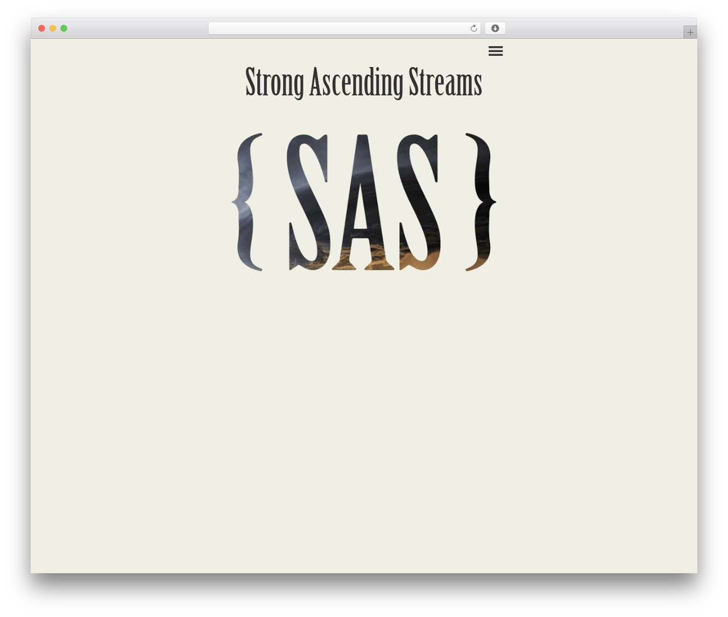728x617 pixels.
Task: Maximize the window with the green button
Action: (64, 28)
